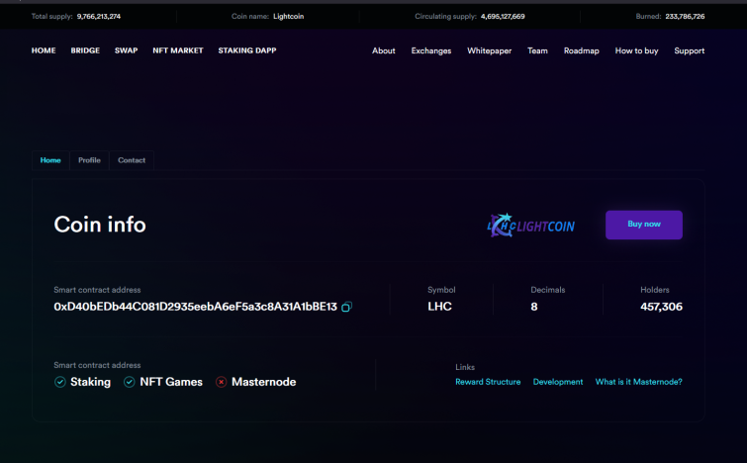
Task: Click the Burned value 233,786,726
Action: tap(685, 16)
